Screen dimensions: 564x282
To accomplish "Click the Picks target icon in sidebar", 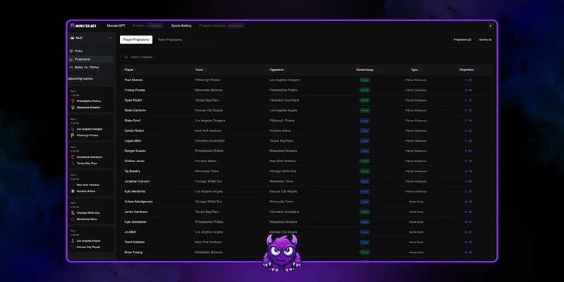I will [x=71, y=51].
